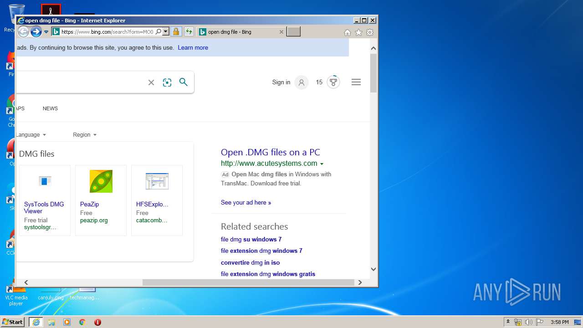583x328 pixels.
Task: Select the 'open dmg file - Bing' tab
Action: [241, 32]
